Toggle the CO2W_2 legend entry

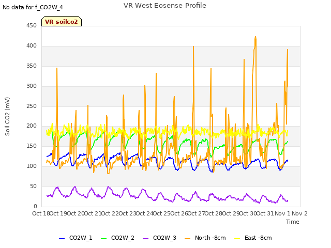point(117,238)
